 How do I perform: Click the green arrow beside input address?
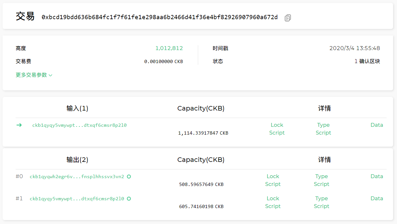[19, 125]
